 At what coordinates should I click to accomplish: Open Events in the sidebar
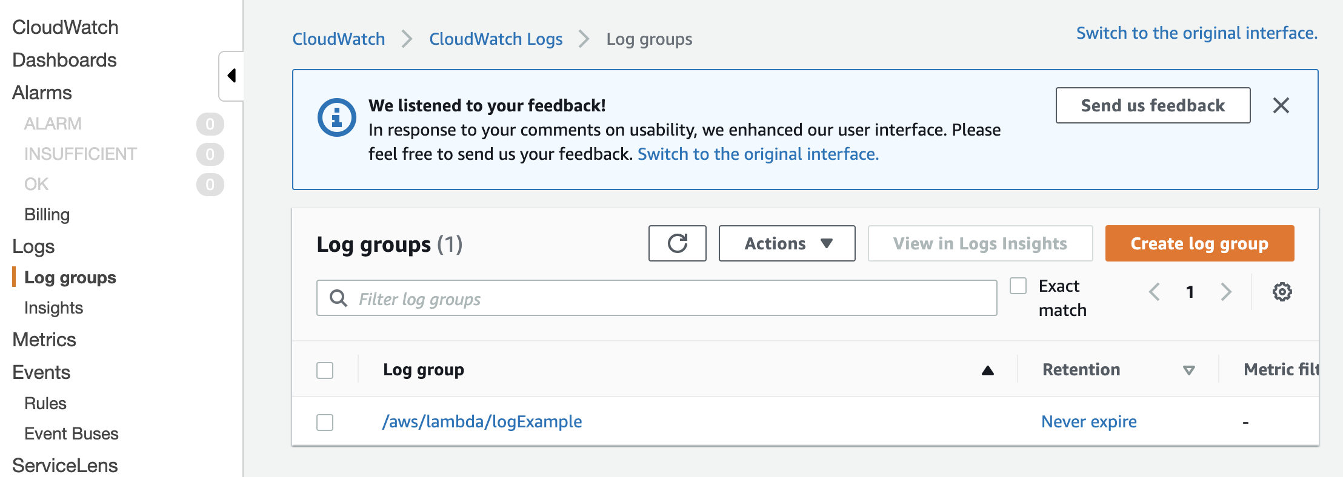tap(41, 372)
